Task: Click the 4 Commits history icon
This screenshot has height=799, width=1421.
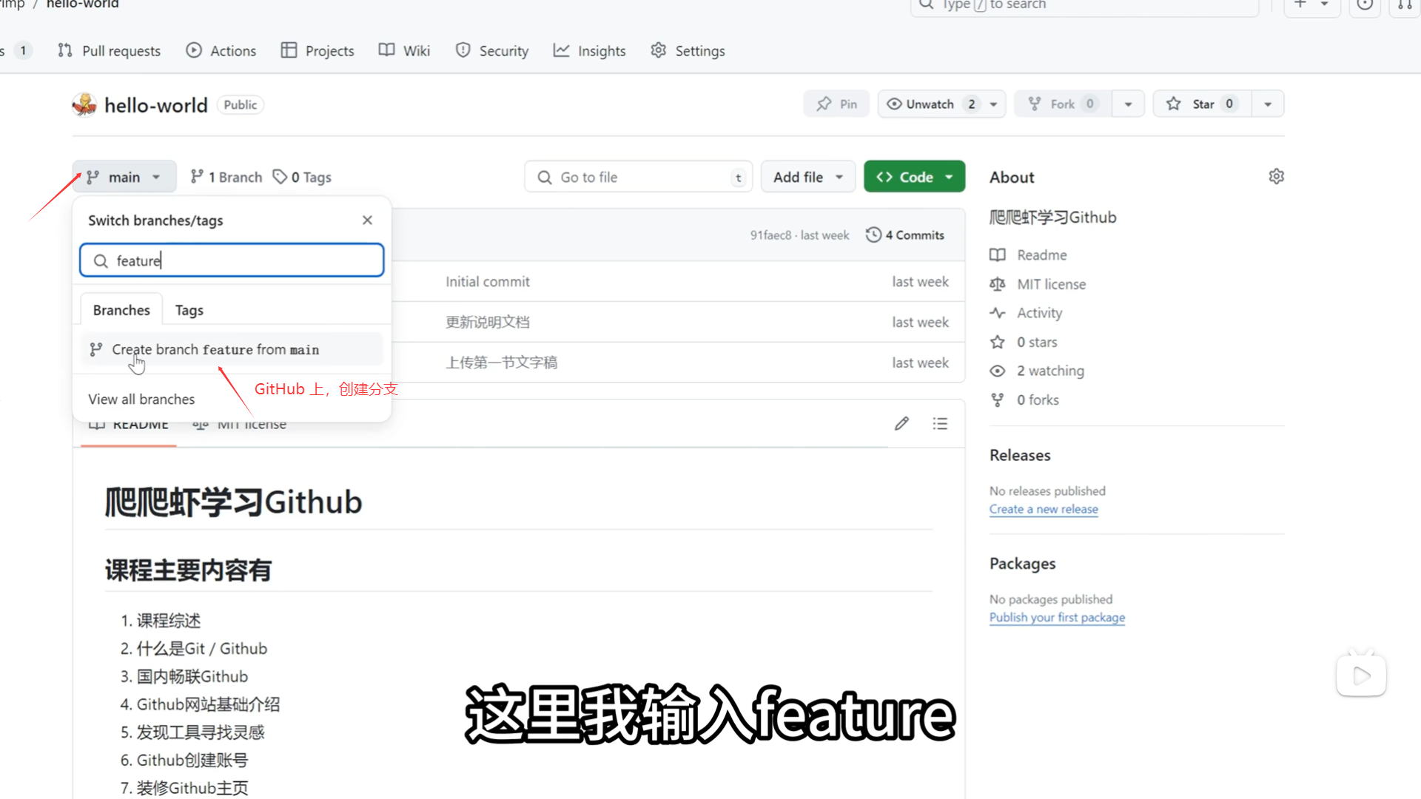Action: pyautogui.click(x=873, y=235)
